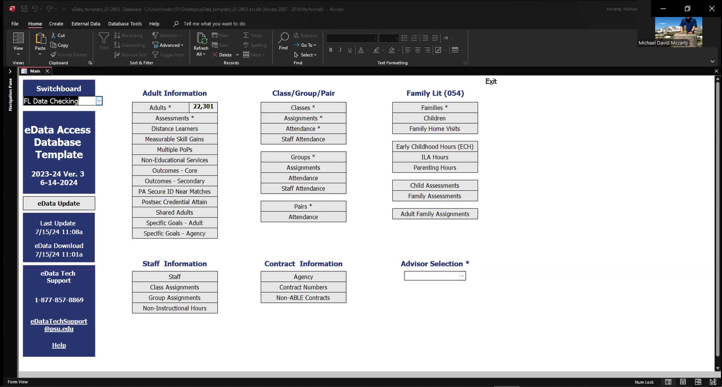Click the bulleted list icon
This screenshot has width=722, height=387.
(x=404, y=38)
